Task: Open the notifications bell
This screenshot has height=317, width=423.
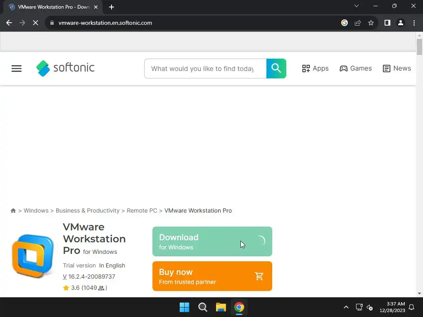Action: (411, 307)
